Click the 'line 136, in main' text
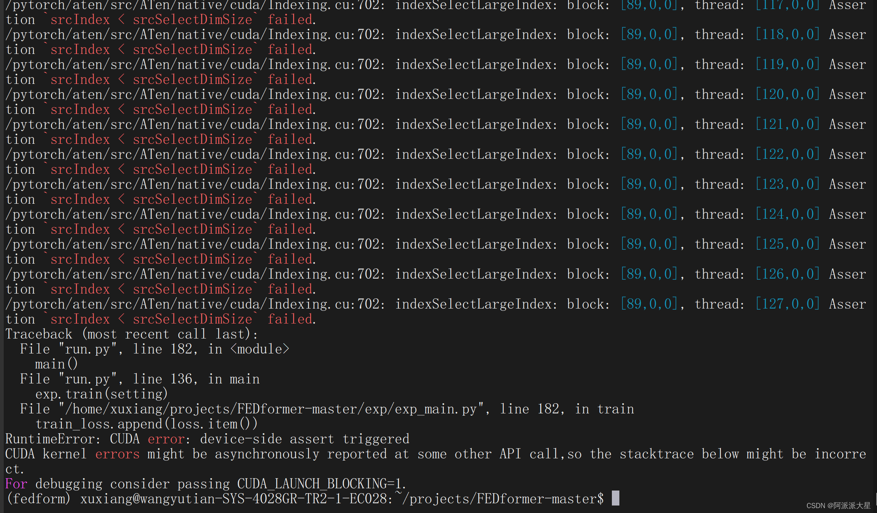Screen dimensions: 877x513 [196, 379]
